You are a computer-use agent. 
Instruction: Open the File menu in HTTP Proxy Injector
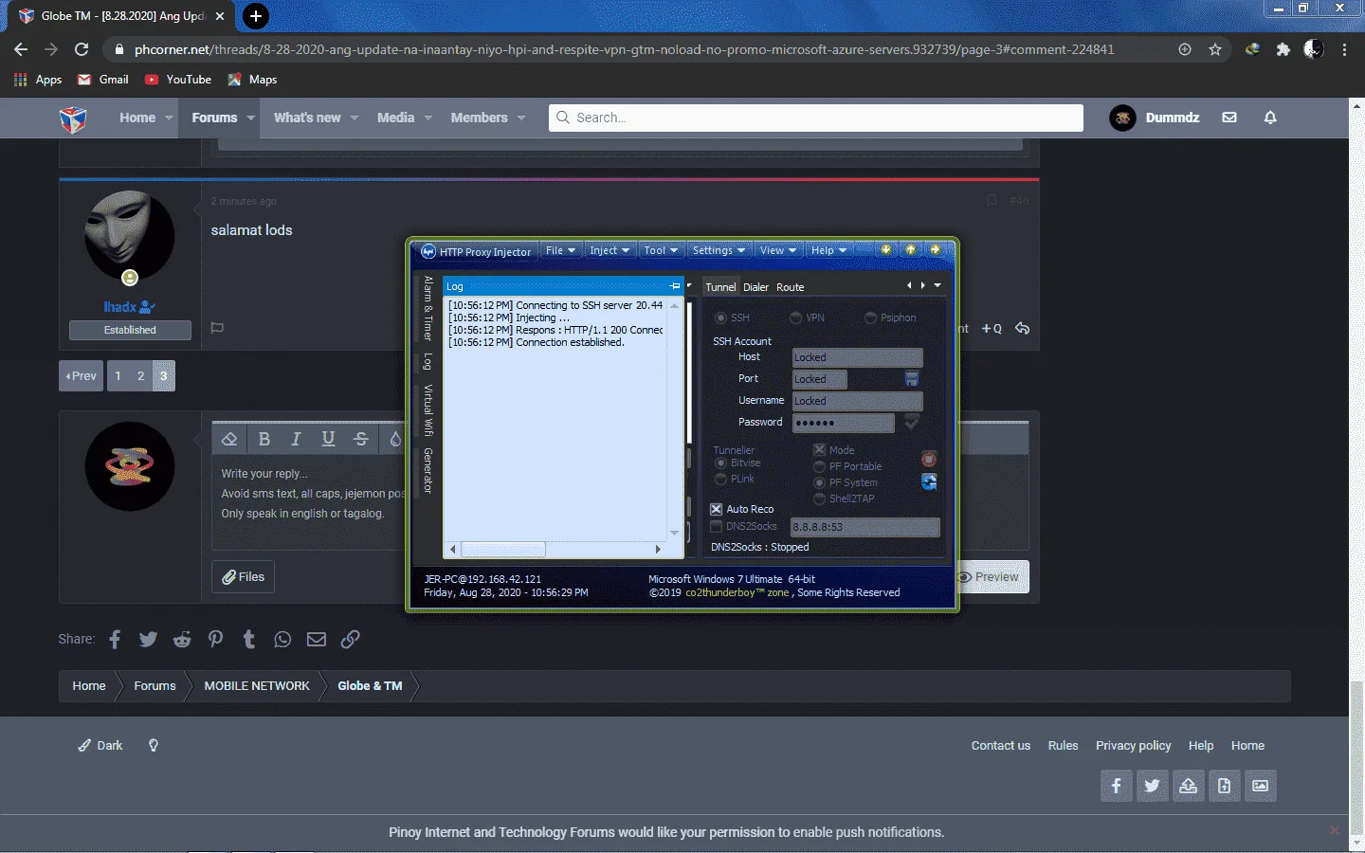pyautogui.click(x=560, y=250)
